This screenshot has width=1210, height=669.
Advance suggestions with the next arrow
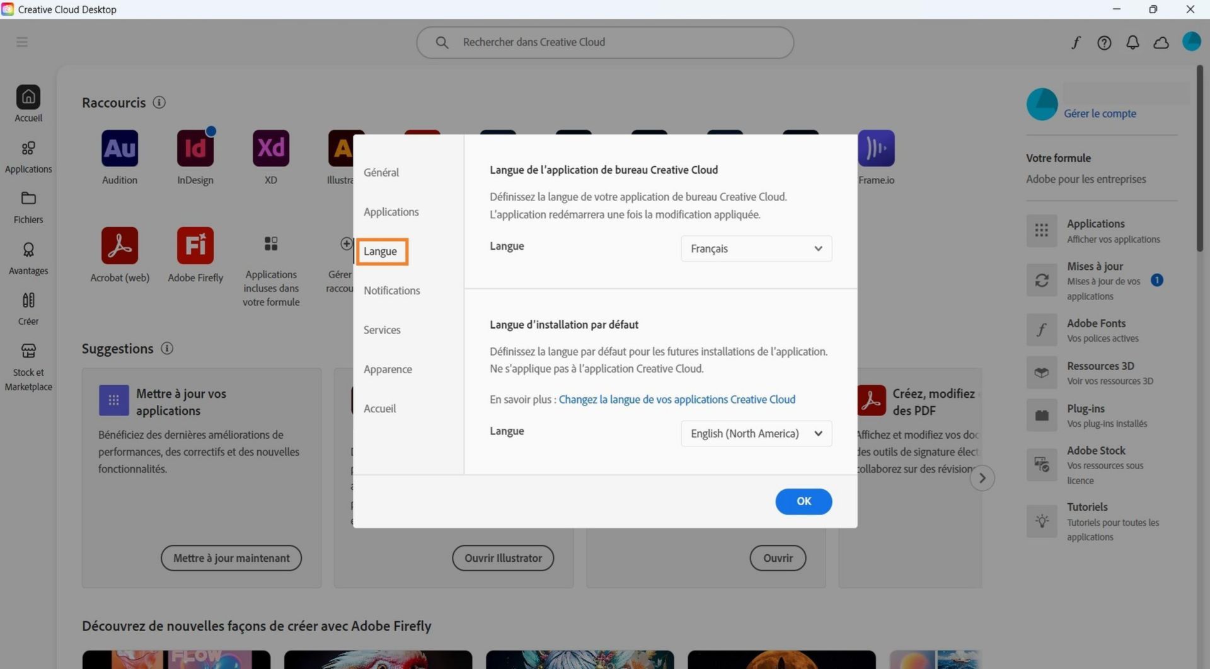[982, 479]
